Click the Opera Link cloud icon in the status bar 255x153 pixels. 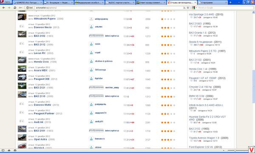coord(9,150)
